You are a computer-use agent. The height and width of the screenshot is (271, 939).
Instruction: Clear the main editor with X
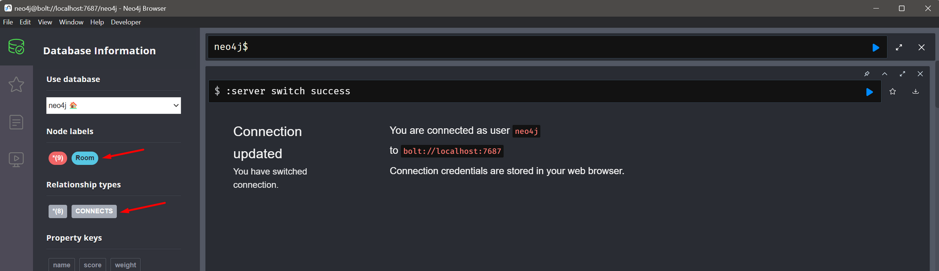pyautogui.click(x=922, y=48)
